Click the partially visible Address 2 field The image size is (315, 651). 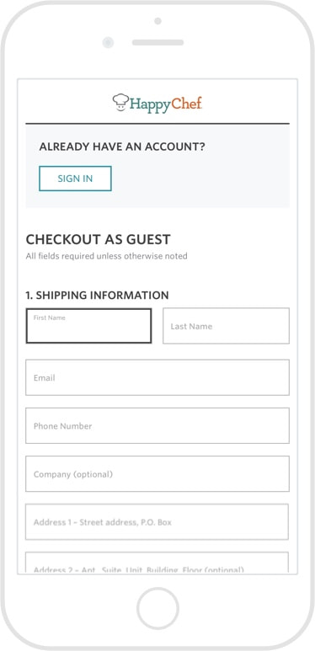[157, 563]
